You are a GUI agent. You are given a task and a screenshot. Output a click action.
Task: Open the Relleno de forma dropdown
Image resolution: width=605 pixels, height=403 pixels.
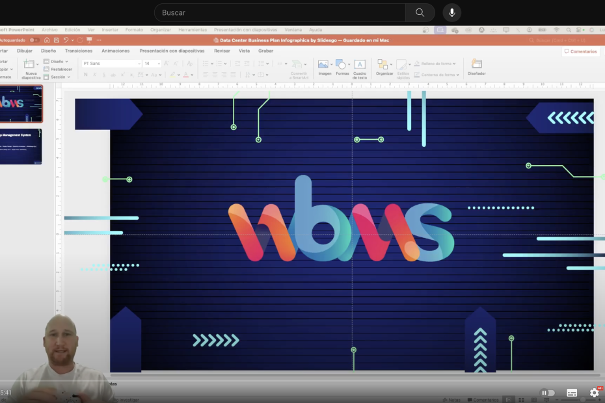pyautogui.click(x=435, y=64)
